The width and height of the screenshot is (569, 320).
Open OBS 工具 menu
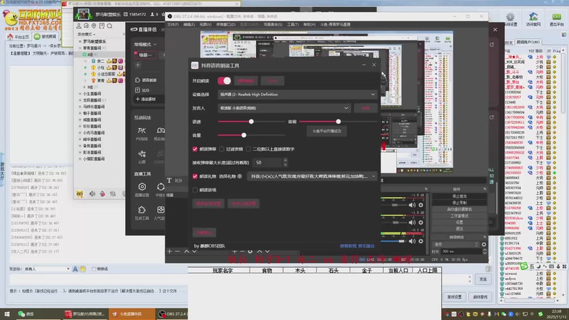[x=293, y=24]
